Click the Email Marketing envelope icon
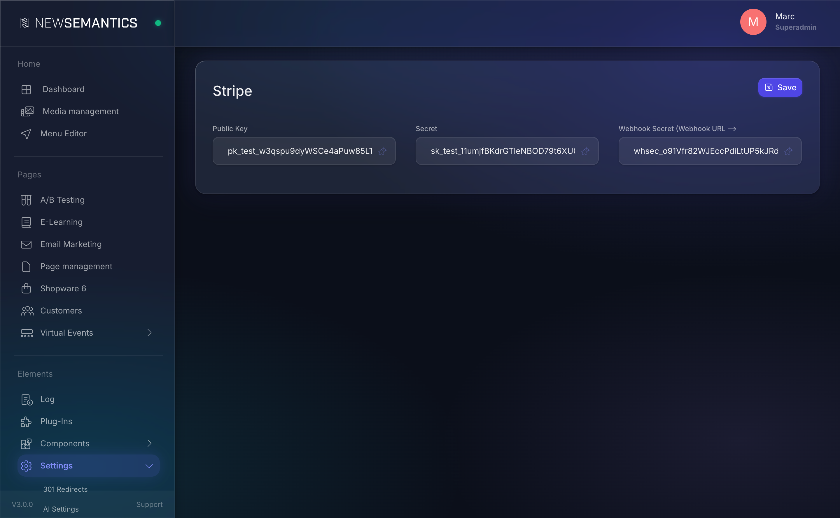Viewport: 840px width, 518px height. coord(26,244)
